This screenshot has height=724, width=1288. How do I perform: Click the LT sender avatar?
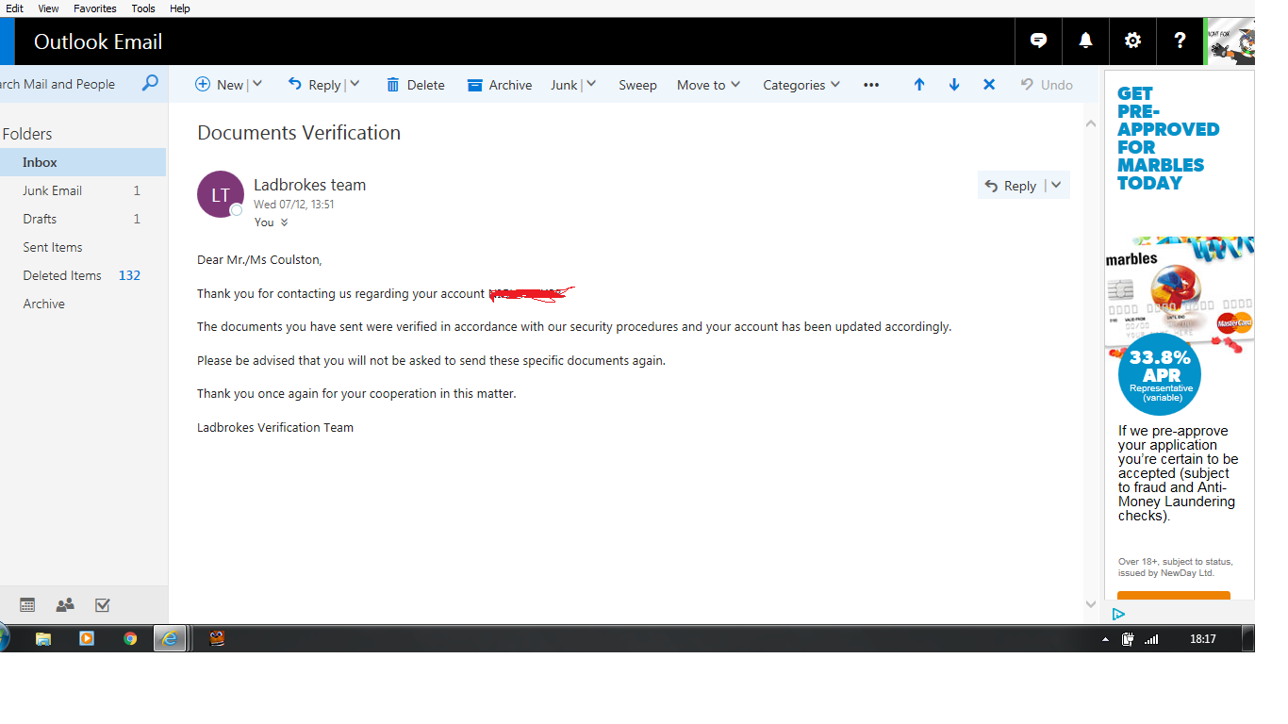[x=221, y=194]
